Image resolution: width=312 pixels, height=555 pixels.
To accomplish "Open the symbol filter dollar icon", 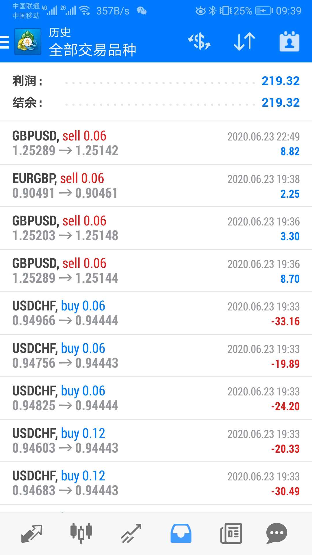I will (199, 42).
